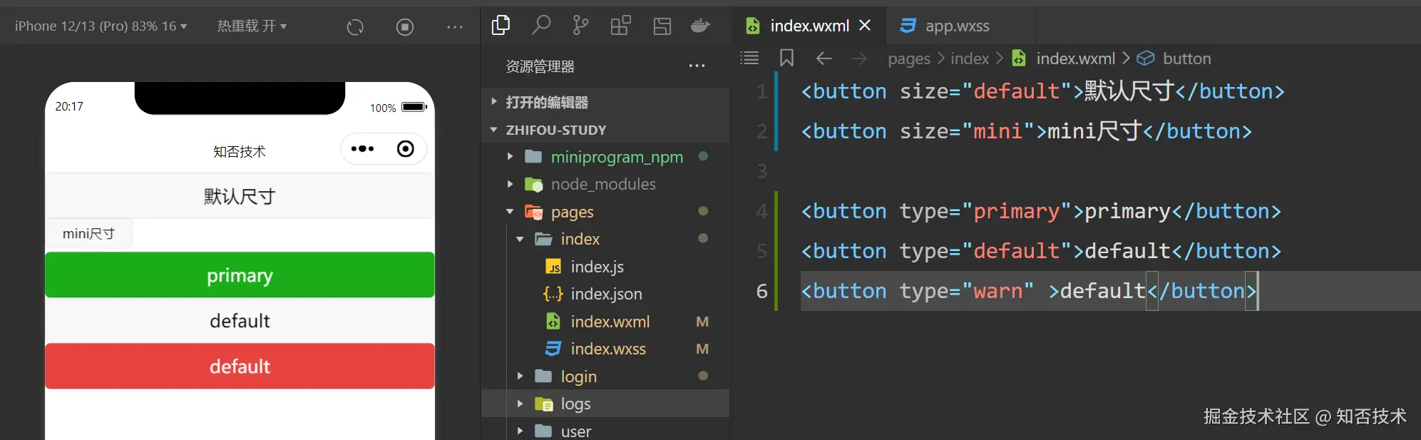Open index.json in the file tree
This screenshot has width=1421, height=440.
point(605,294)
